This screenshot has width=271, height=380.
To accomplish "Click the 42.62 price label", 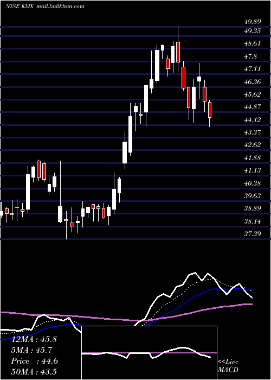I will tap(252, 145).
